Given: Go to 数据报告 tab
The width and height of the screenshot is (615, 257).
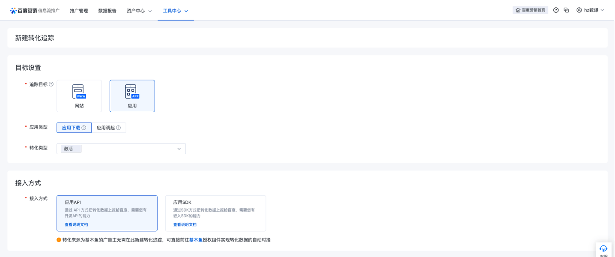Looking at the screenshot, I should (x=107, y=11).
